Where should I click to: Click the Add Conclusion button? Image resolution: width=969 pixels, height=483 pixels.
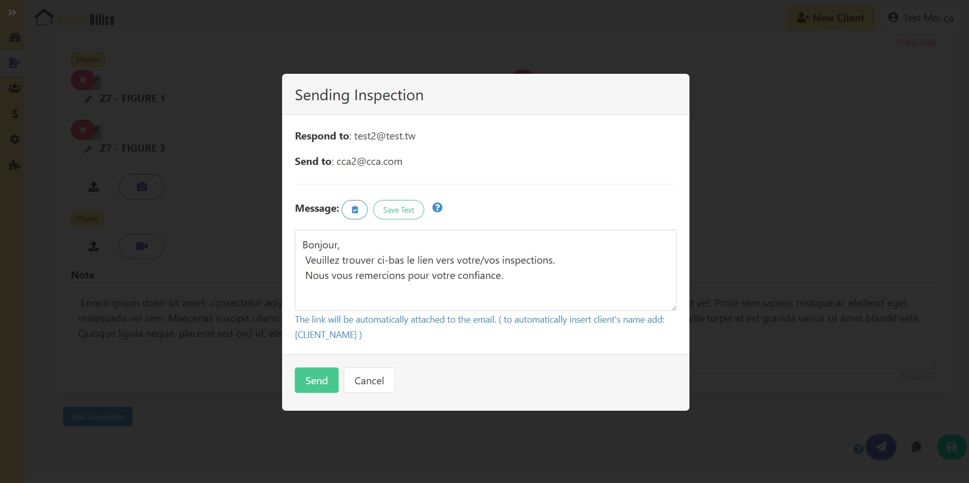[98, 416]
